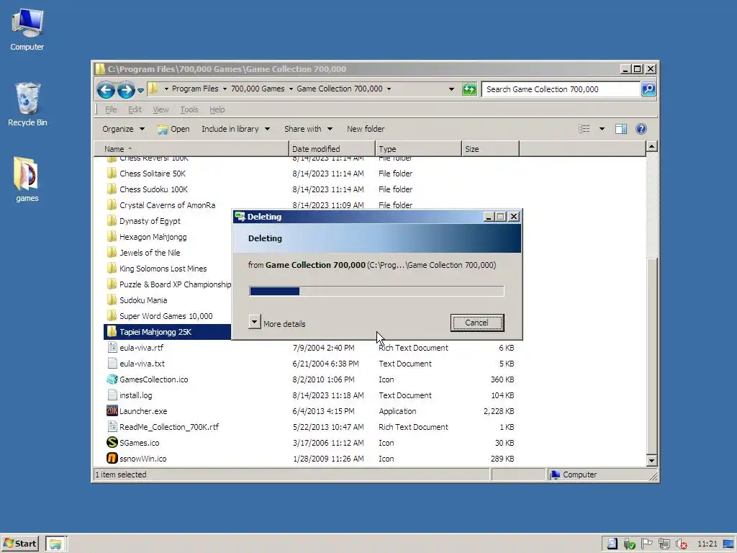
Task: Select the Dynasty of Egypt folder icon
Action: pos(112,221)
